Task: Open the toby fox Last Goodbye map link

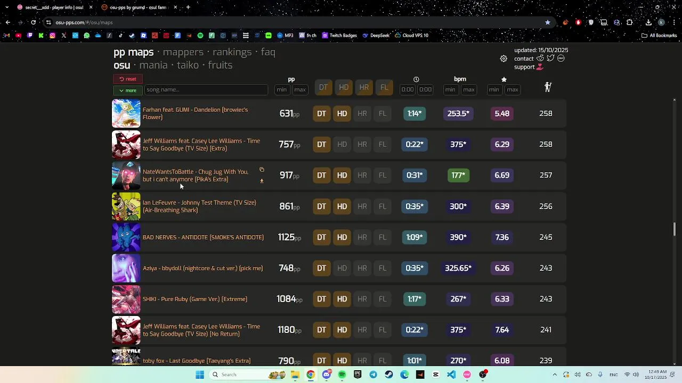Action: pos(197,361)
